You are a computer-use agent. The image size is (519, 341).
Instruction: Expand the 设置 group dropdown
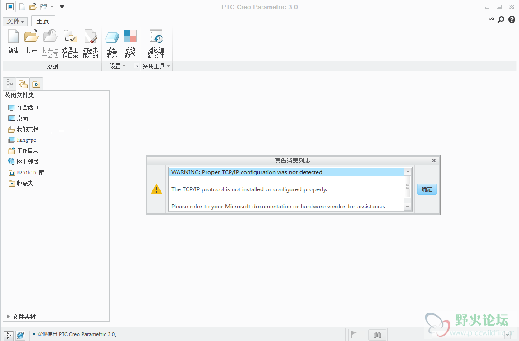(x=118, y=66)
